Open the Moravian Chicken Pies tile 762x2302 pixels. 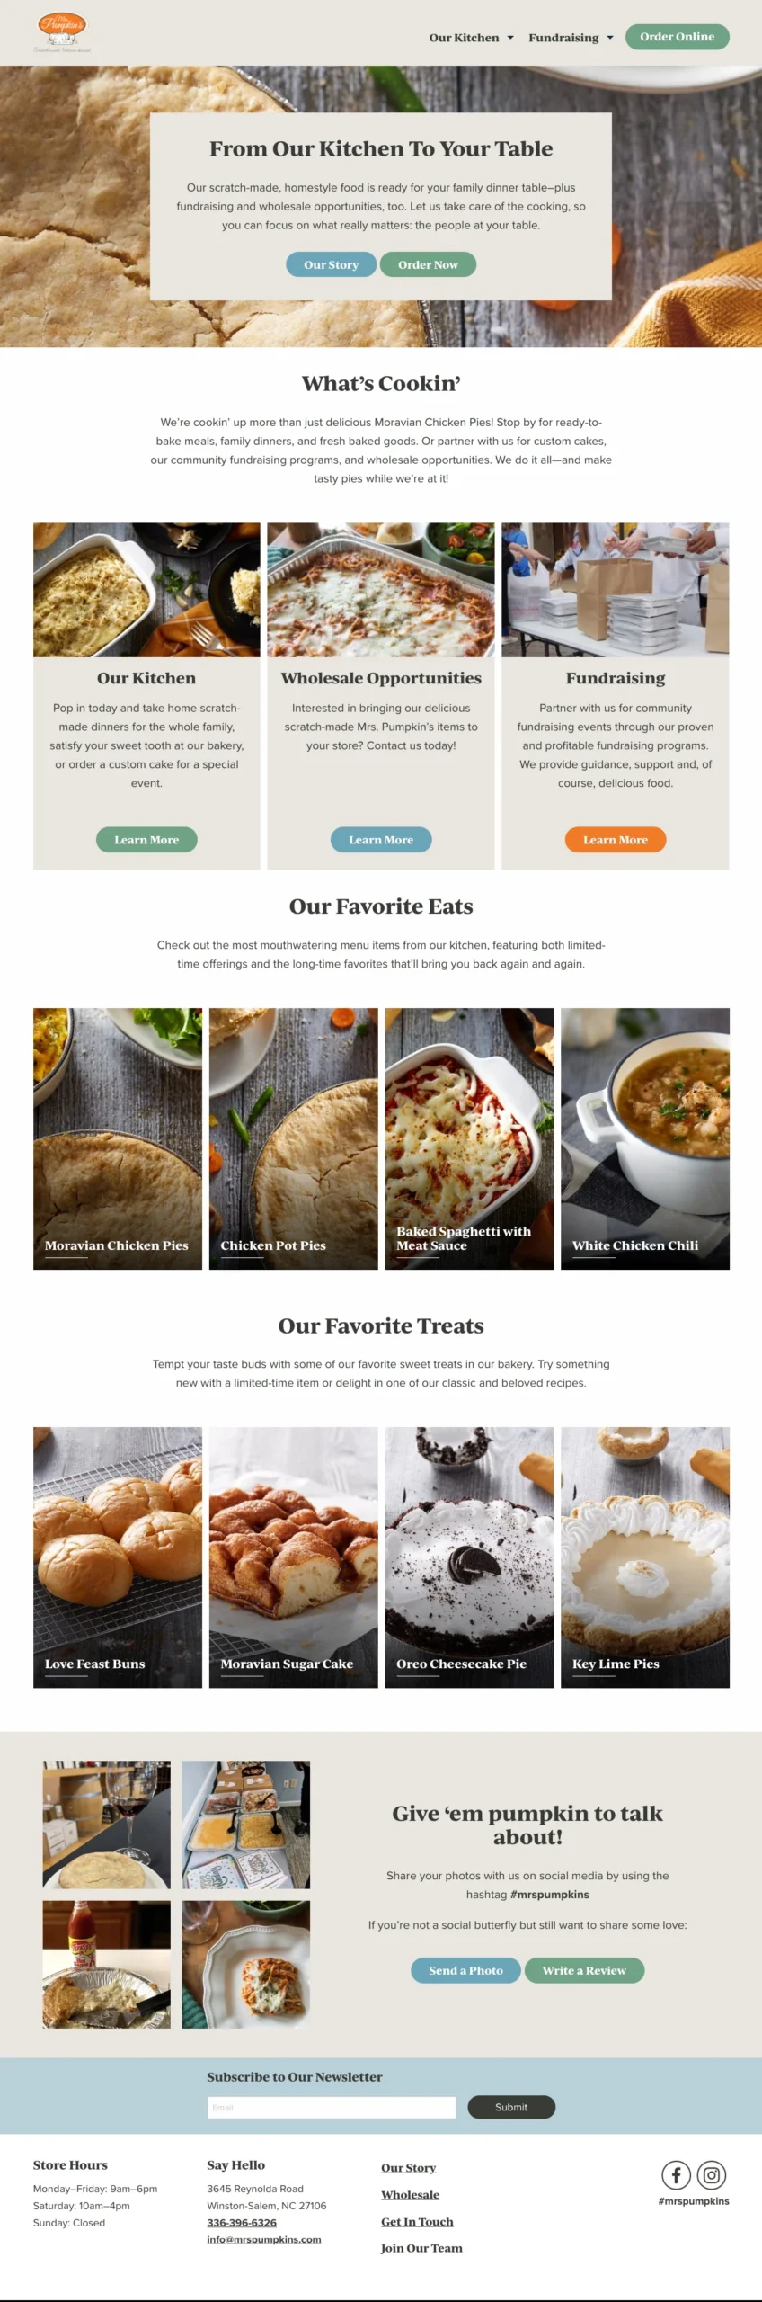pos(118,1138)
